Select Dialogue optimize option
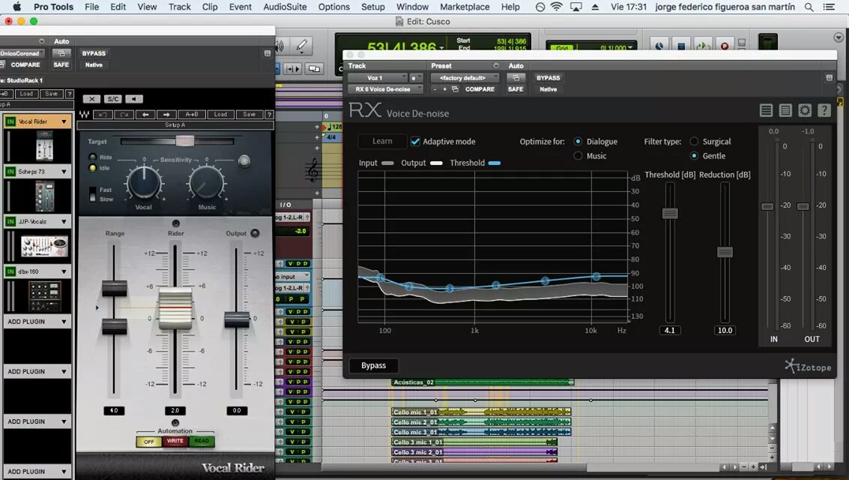The height and width of the screenshot is (480, 849). 578,142
